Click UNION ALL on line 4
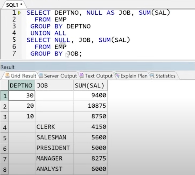 click(x=48, y=33)
